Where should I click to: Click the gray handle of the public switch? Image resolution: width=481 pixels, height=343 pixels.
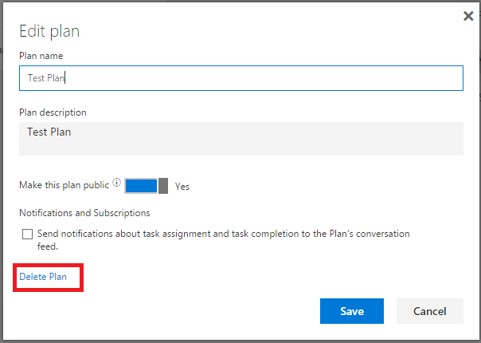coord(163,186)
